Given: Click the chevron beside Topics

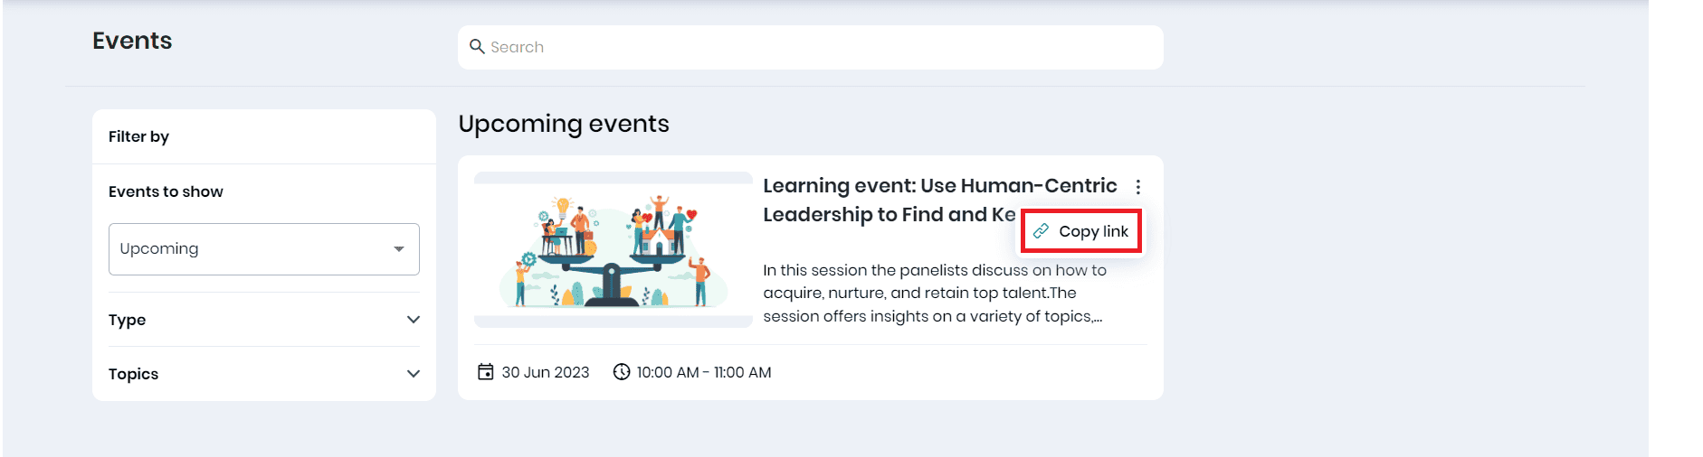Looking at the screenshot, I should (x=414, y=374).
